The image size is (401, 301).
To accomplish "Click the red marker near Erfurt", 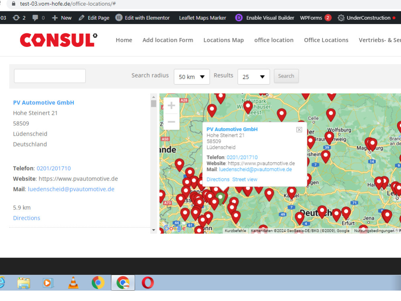I will point(346,213).
